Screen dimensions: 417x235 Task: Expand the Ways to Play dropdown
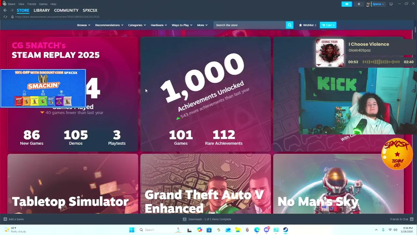pos(182,25)
